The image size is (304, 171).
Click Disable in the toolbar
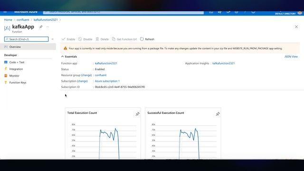[85, 39]
